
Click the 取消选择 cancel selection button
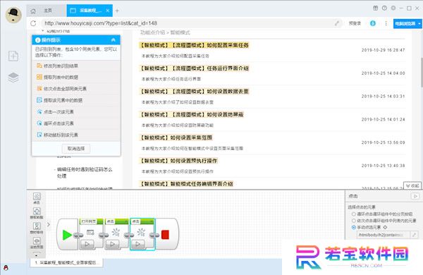[x=76, y=149]
